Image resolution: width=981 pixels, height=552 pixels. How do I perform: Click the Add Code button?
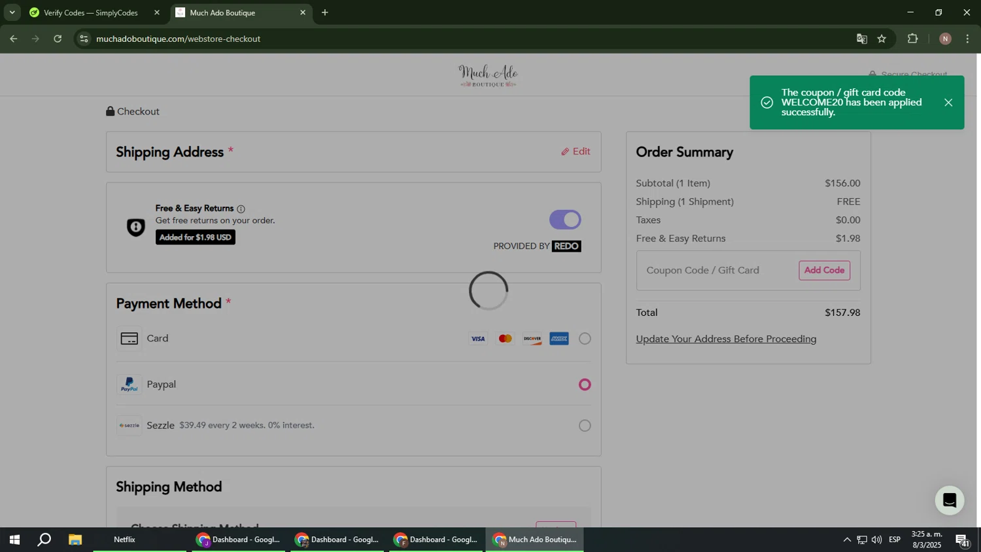(x=824, y=270)
